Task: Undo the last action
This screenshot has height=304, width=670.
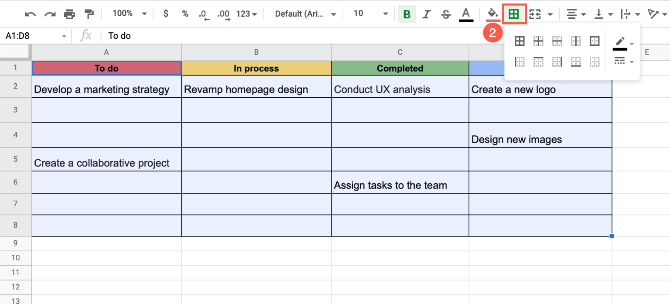Action: (30, 14)
